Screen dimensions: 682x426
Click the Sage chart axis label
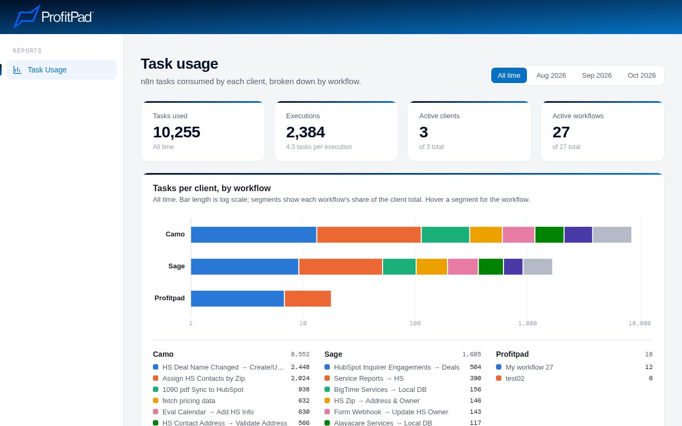coord(176,266)
